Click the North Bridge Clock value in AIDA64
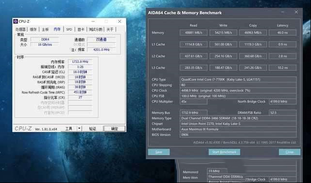Image resolution: width=311 pixels, height=183 pixels. pyautogui.click(x=283, y=102)
